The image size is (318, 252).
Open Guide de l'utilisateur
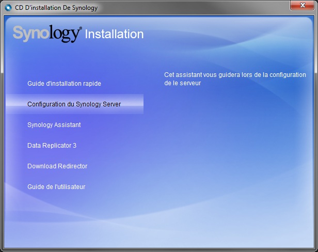[x=56, y=187]
